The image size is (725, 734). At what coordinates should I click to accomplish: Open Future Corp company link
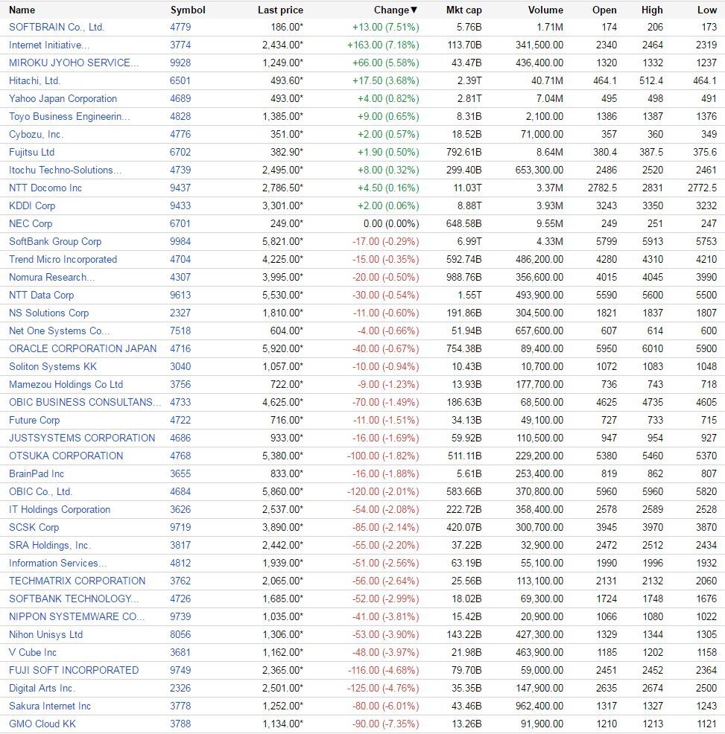(x=34, y=420)
